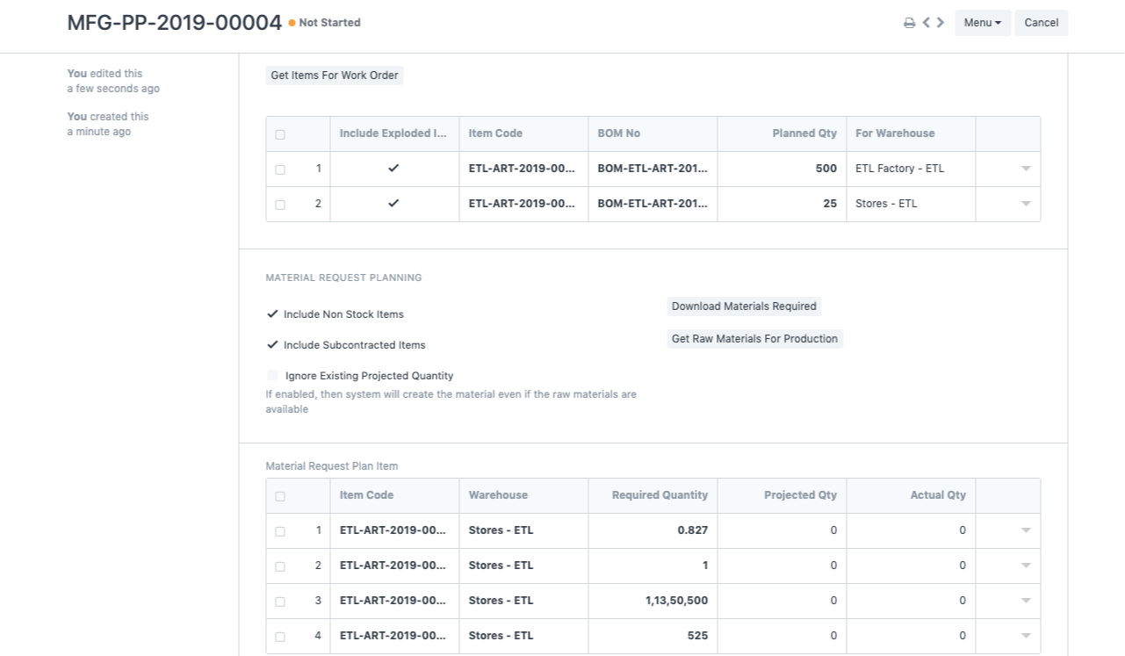Click Get Items For Work Order
This screenshot has width=1125, height=656.
tap(335, 76)
